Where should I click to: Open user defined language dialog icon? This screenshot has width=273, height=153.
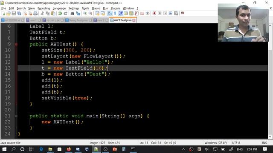click(126, 13)
